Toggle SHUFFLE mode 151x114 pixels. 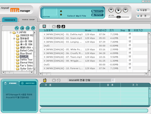click(97, 11)
